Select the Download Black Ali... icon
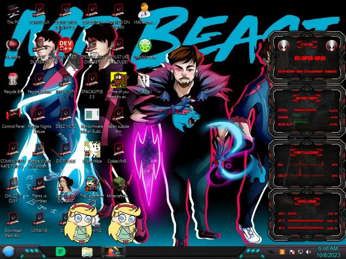The height and width of the screenshot is (259, 346). click(13, 225)
